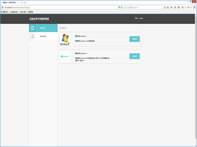The image size is (197, 147).
Task: Click the browser back arrow button
Action: 2,7
